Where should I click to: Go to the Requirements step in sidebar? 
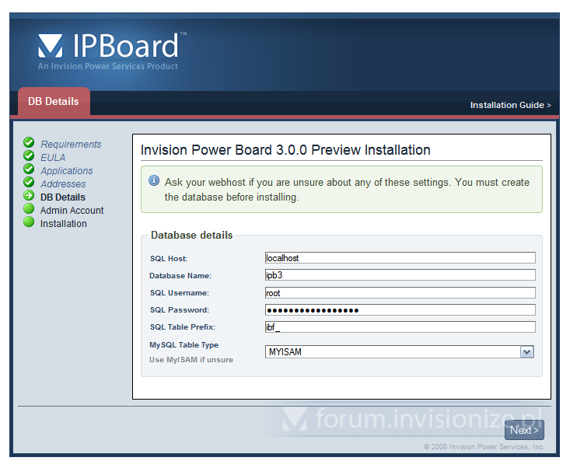pos(71,144)
